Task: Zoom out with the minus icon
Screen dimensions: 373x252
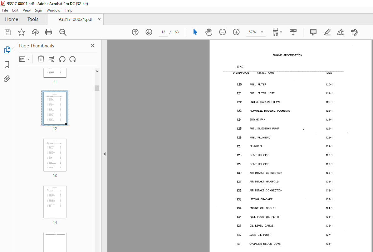Action: pyautogui.click(x=223, y=32)
